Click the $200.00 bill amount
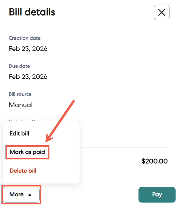 (x=155, y=161)
